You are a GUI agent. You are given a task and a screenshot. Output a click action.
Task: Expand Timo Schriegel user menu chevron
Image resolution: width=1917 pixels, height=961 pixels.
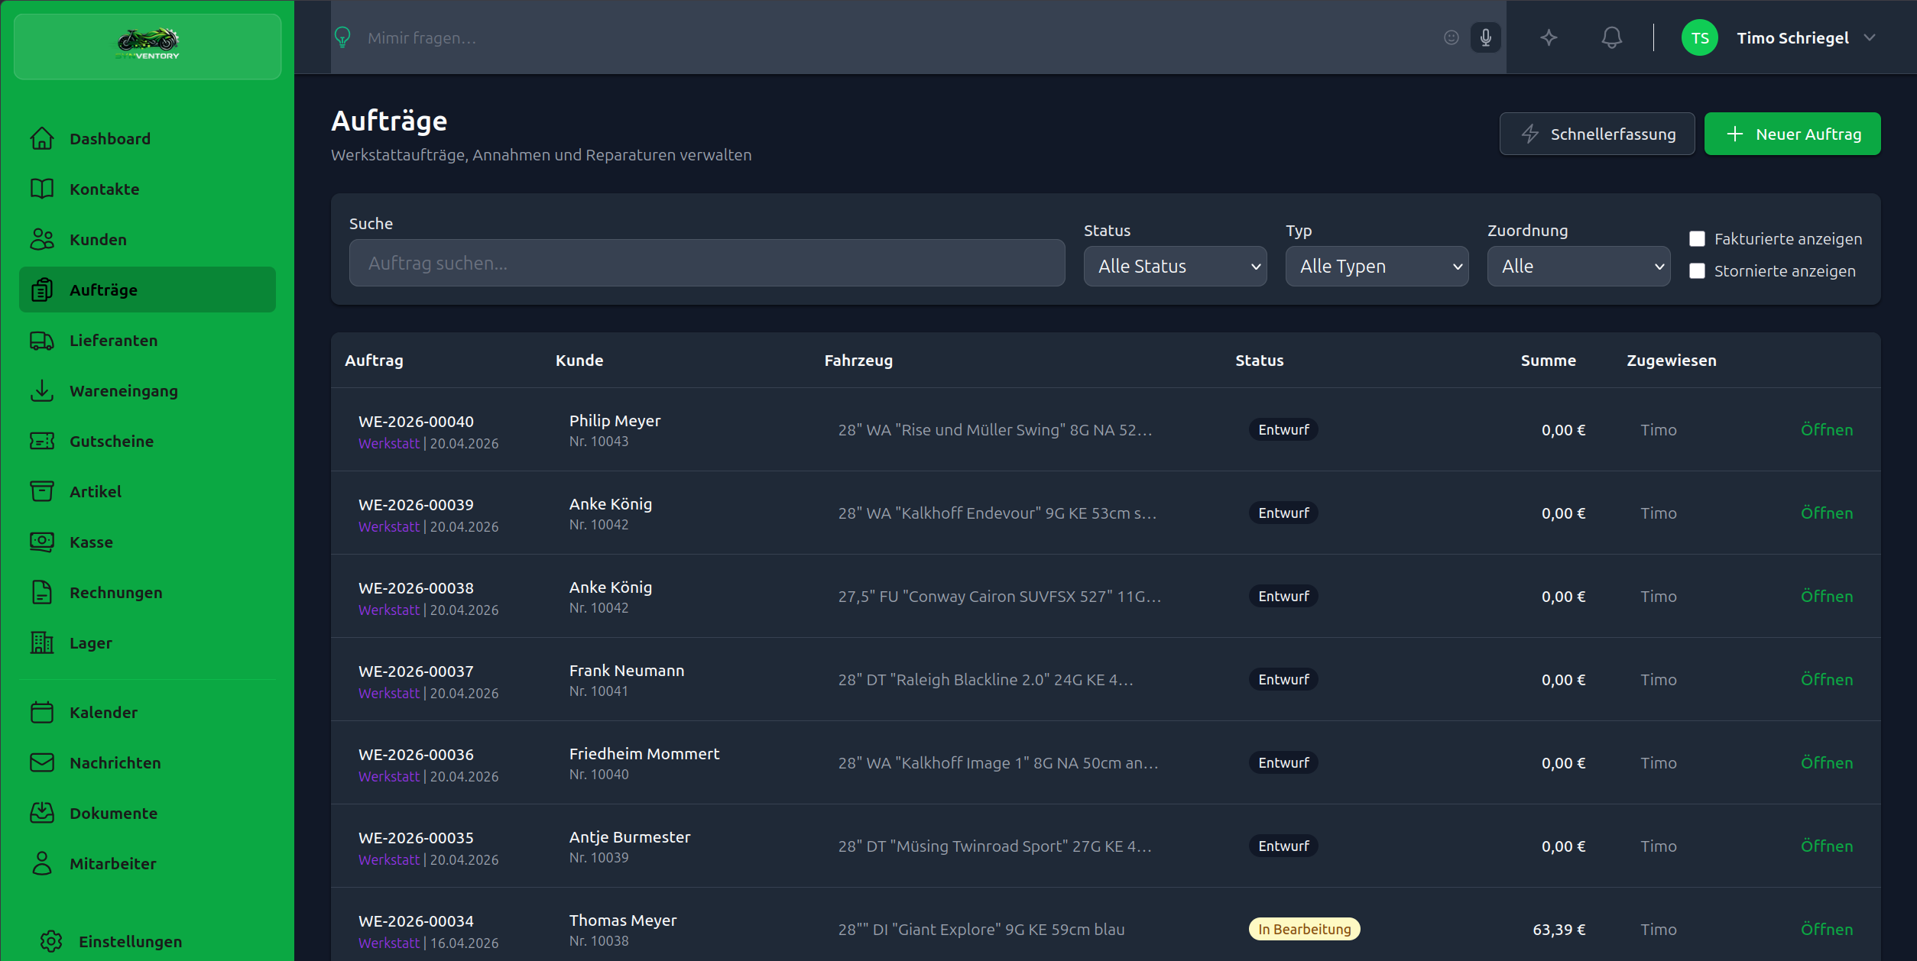pos(1870,37)
